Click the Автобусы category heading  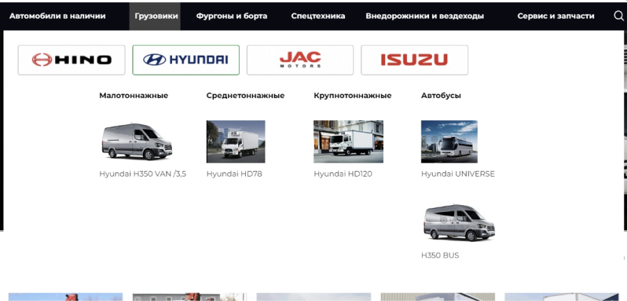pos(441,96)
